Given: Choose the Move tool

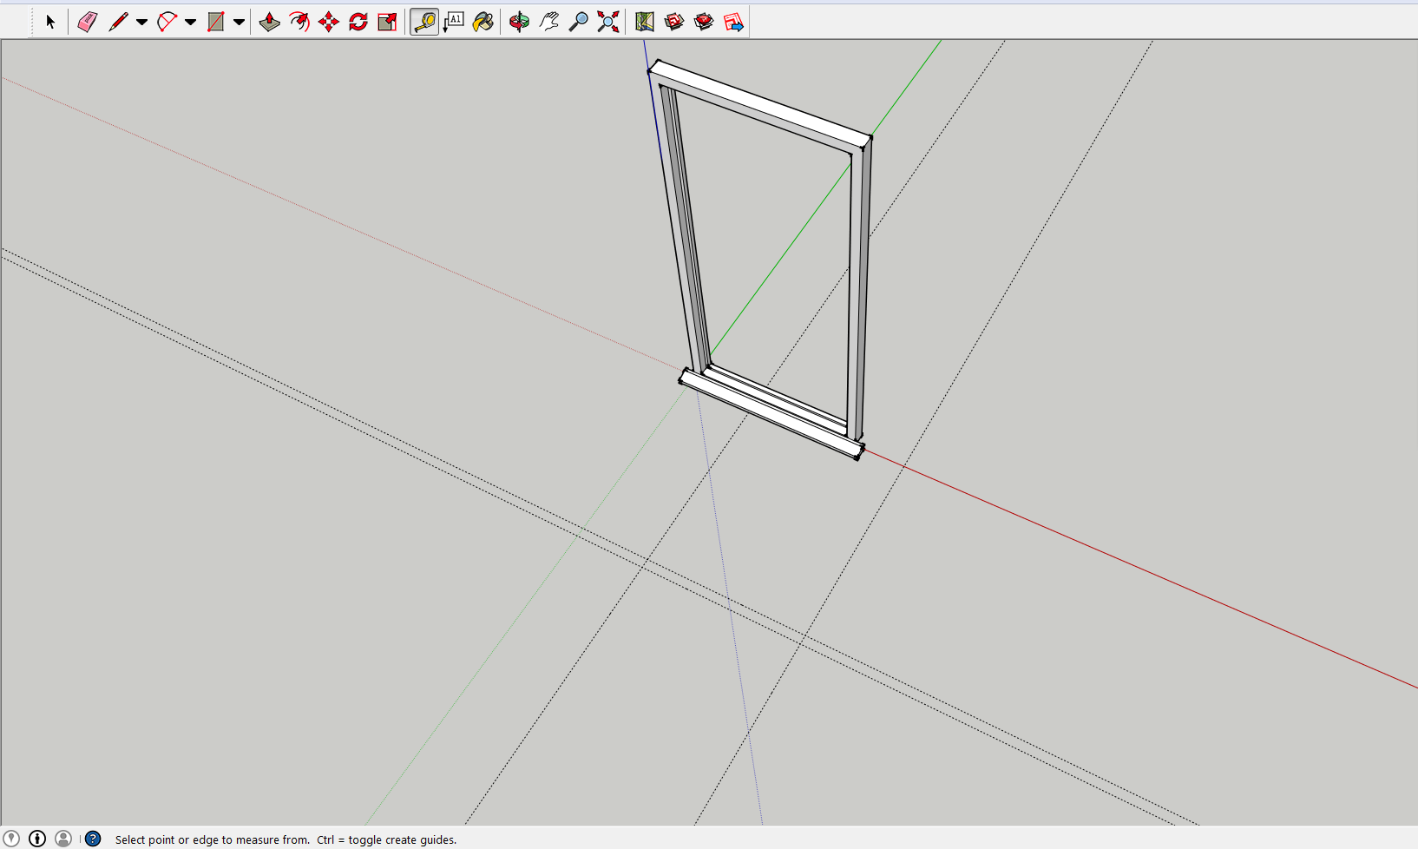Looking at the screenshot, I should (x=328, y=23).
